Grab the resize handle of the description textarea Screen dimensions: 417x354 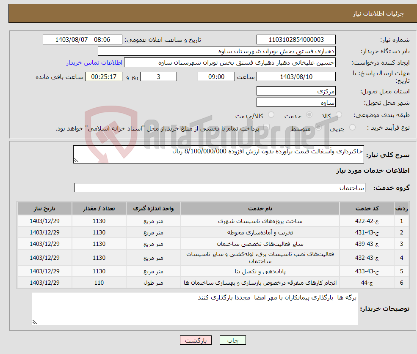tap(76, 160)
